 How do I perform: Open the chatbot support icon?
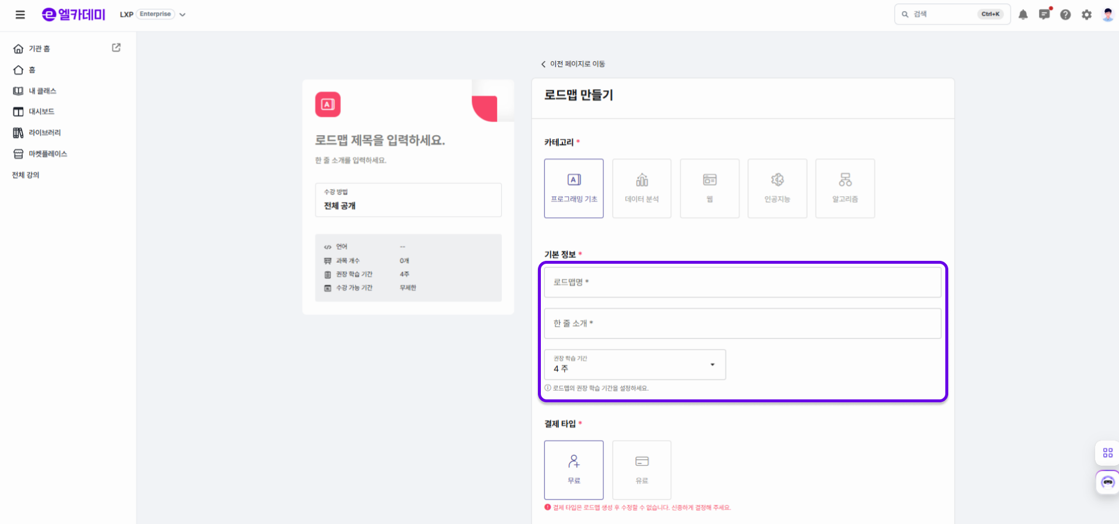point(1107,482)
